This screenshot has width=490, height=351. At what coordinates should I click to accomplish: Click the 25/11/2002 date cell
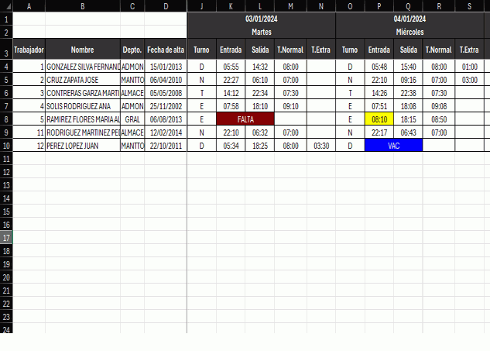166,106
